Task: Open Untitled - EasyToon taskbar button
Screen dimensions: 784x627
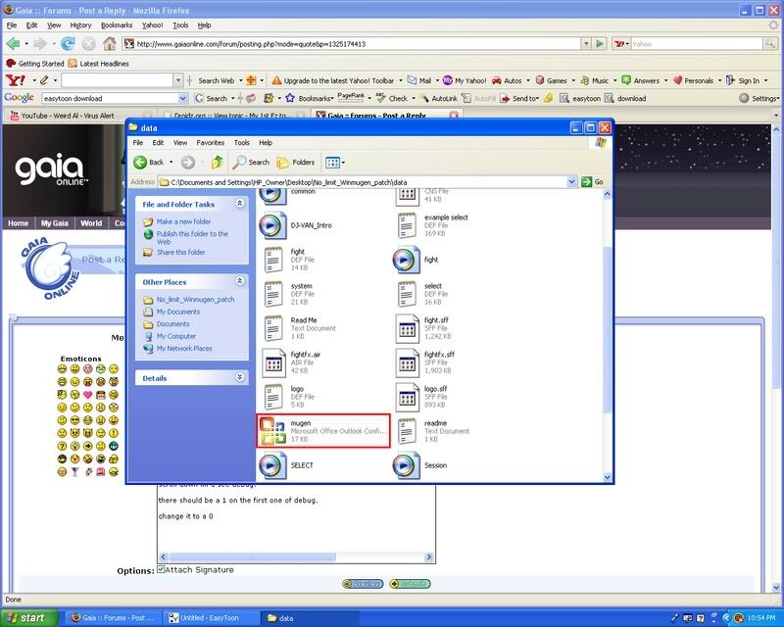Action: (x=212, y=618)
